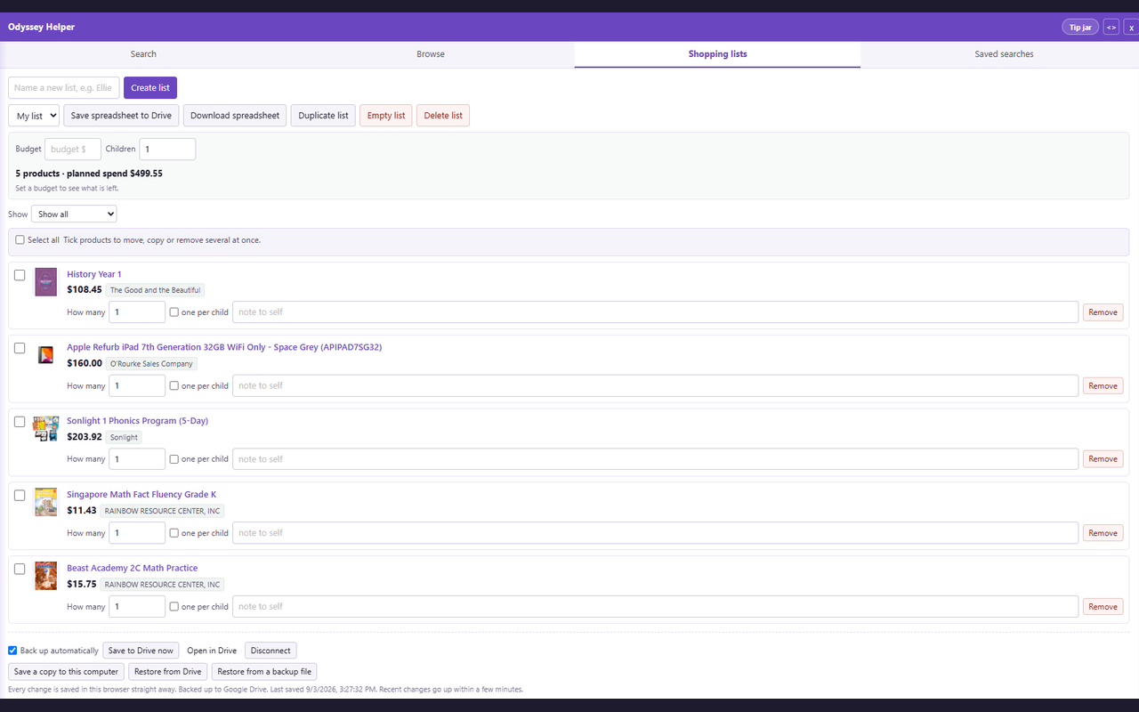Image resolution: width=1139 pixels, height=712 pixels.
Task: Click the new list name field
Action: pos(64,88)
